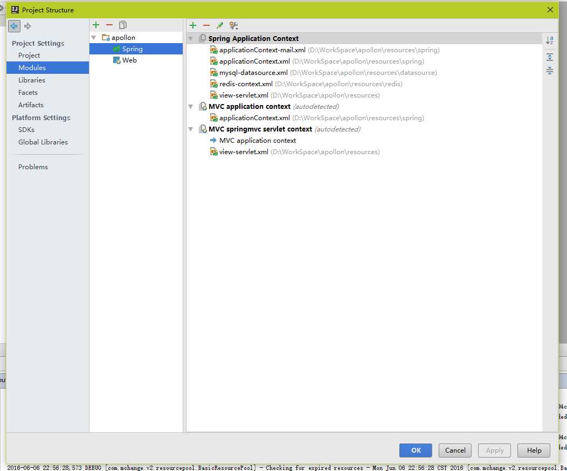Viewport: 567px width, 471px height.
Task: Click the Apply button
Action: pos(494,450)
